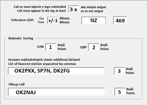Click the minimum call count field '3 x'

74,9
